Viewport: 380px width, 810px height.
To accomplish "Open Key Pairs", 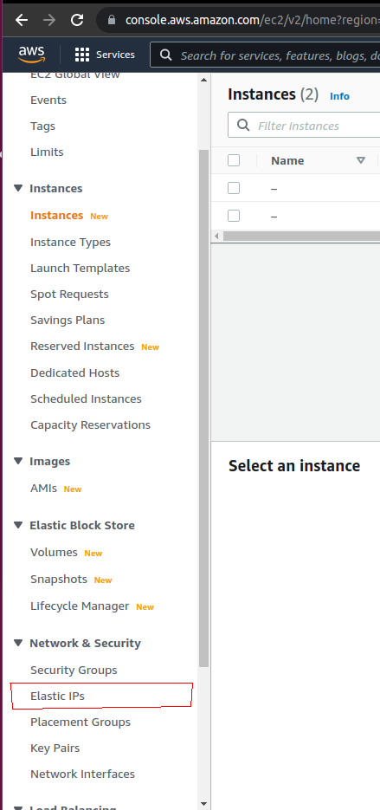I will point(55,748).
